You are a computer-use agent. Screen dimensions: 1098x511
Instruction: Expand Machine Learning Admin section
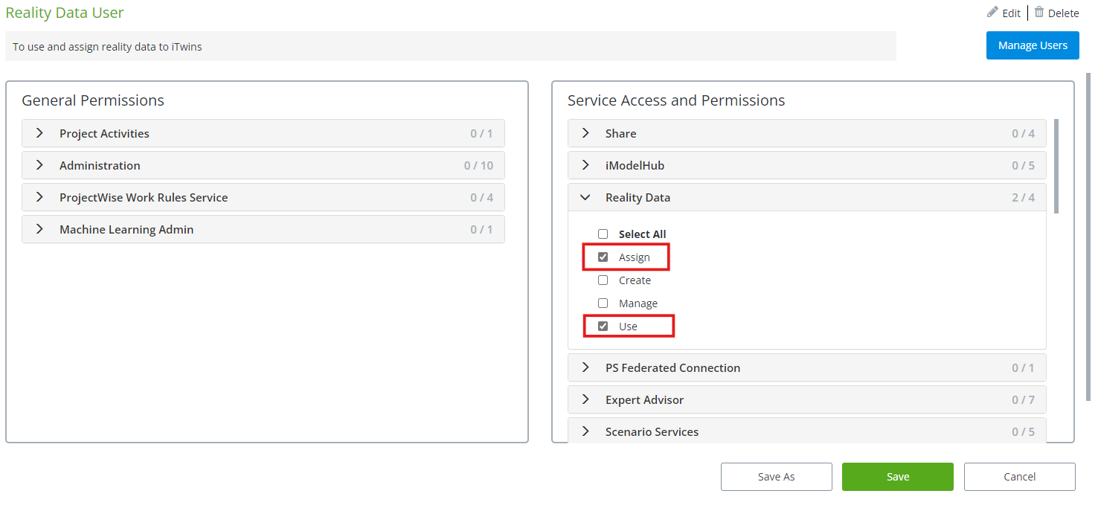click(40, 230)
